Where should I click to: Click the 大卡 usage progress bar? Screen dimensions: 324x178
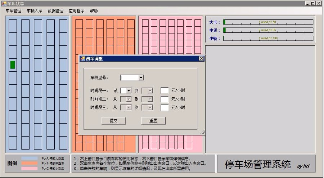click(x=268, y=22)
